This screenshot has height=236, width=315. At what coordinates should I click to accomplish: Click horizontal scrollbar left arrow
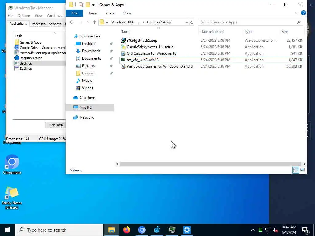coord(118,164)
